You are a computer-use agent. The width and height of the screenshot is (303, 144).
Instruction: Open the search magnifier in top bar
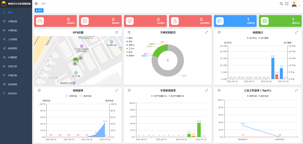(x=281, y=4)
